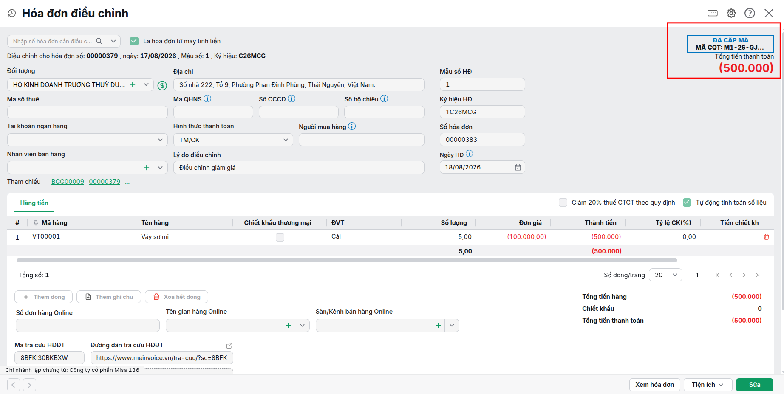The width and height of the screenshot is (784, 394).
Task: Open reference link BGG00009
Action: 68,182
